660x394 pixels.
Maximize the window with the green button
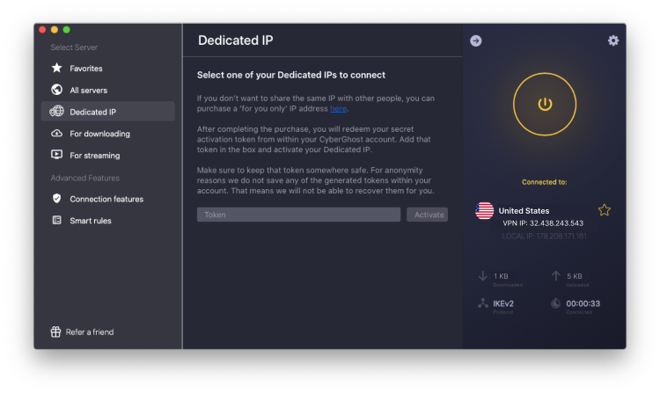pyautogui.click(x=67, y=29)
